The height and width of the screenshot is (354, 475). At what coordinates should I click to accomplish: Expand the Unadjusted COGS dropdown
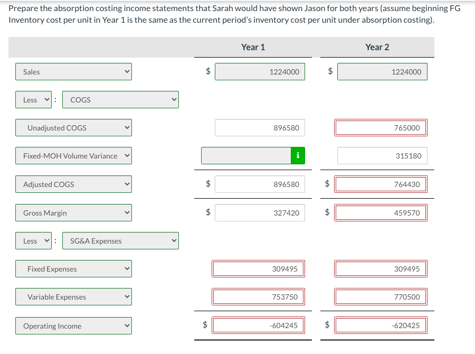pos(73,128)
